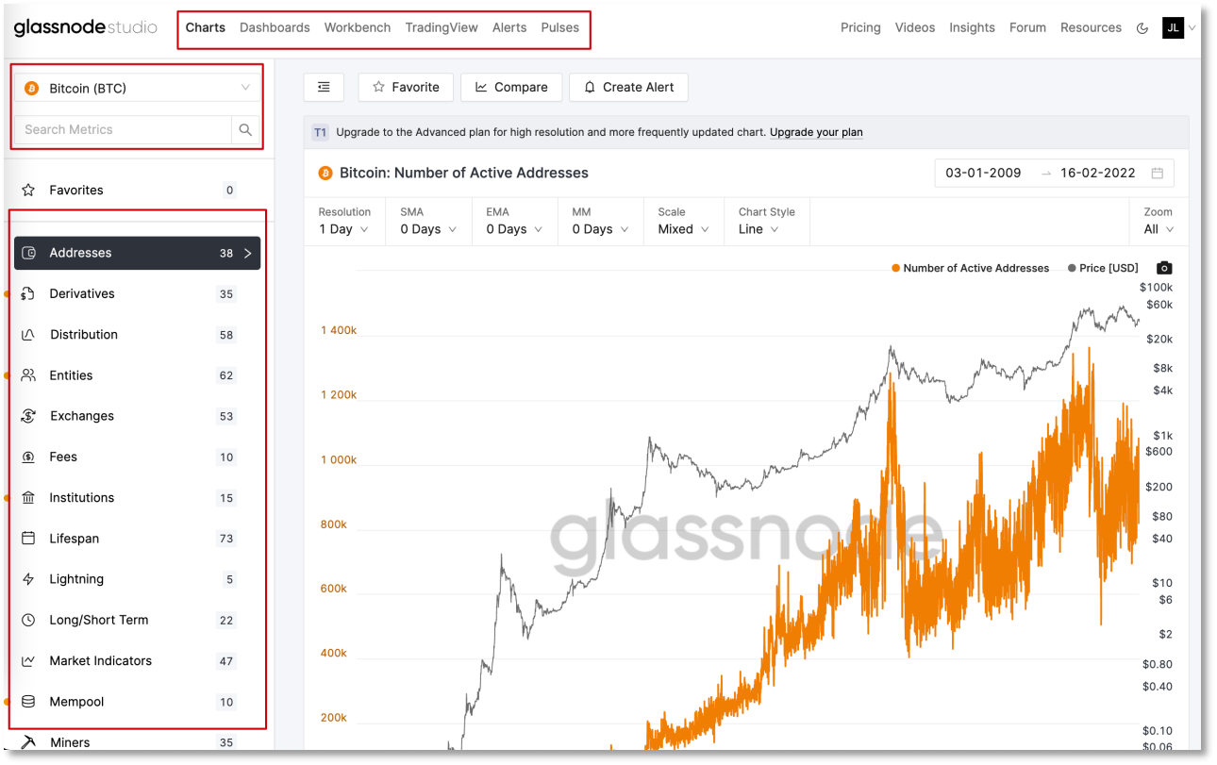Toggle Price [USD] legend series
Image resolution: width=1217 pixels, height=765 pixels.
tap(1103, 268)
